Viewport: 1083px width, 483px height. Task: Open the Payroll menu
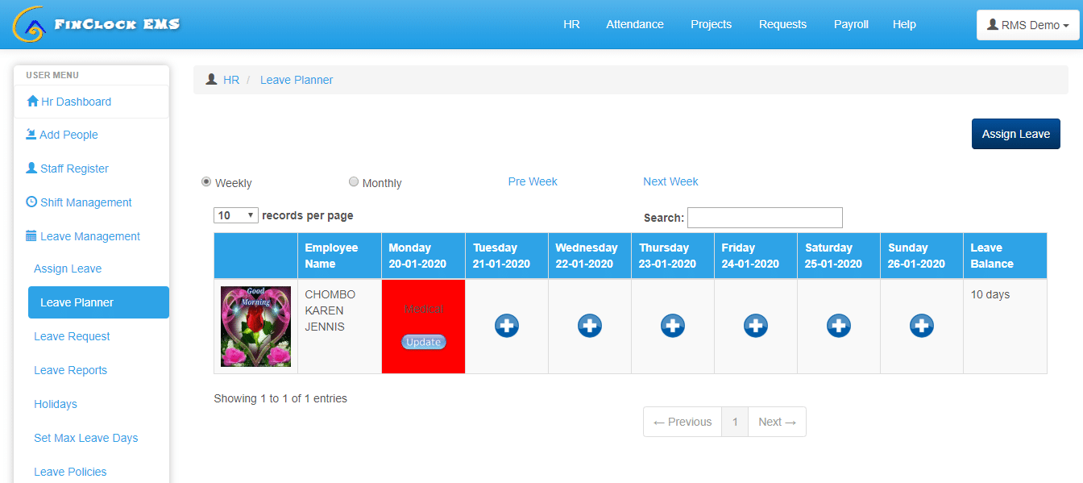[851, 24]
